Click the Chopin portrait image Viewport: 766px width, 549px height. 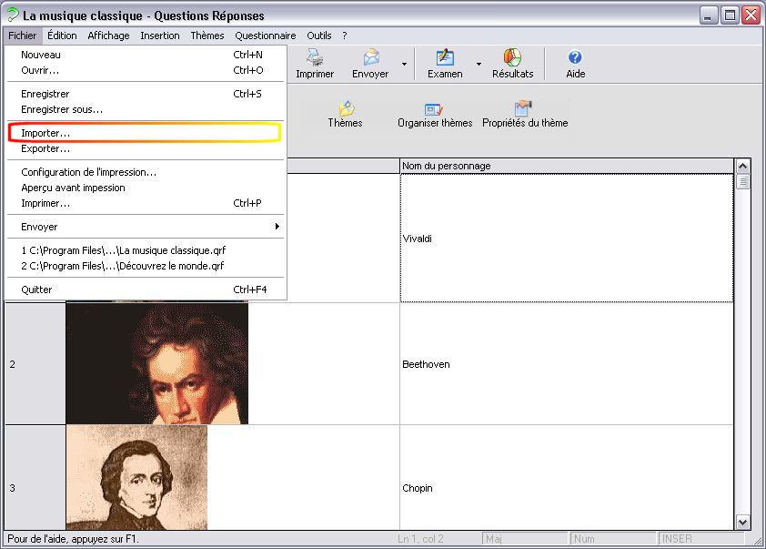point(136,477)
